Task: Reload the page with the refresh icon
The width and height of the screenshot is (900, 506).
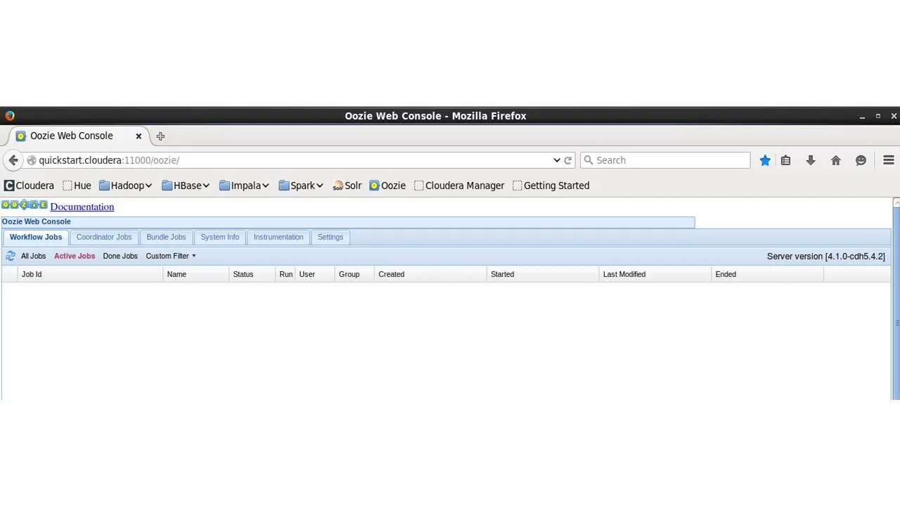Action: [x=569, y=160]
